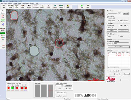The width and height of the screenshot is (131, 100).
Task: Choose the Select arrow tool
Action: [3, 12]
